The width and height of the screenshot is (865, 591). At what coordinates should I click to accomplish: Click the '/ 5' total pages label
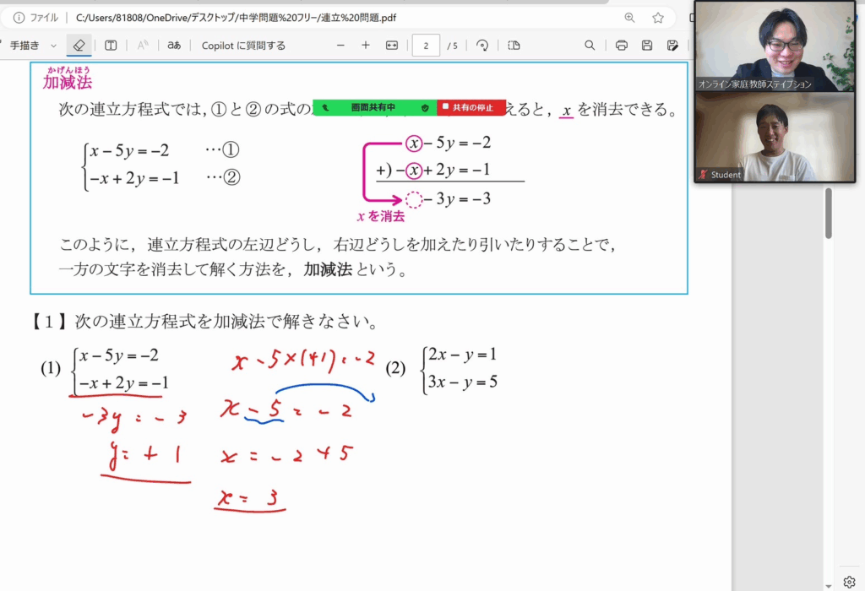pos(453,46)
